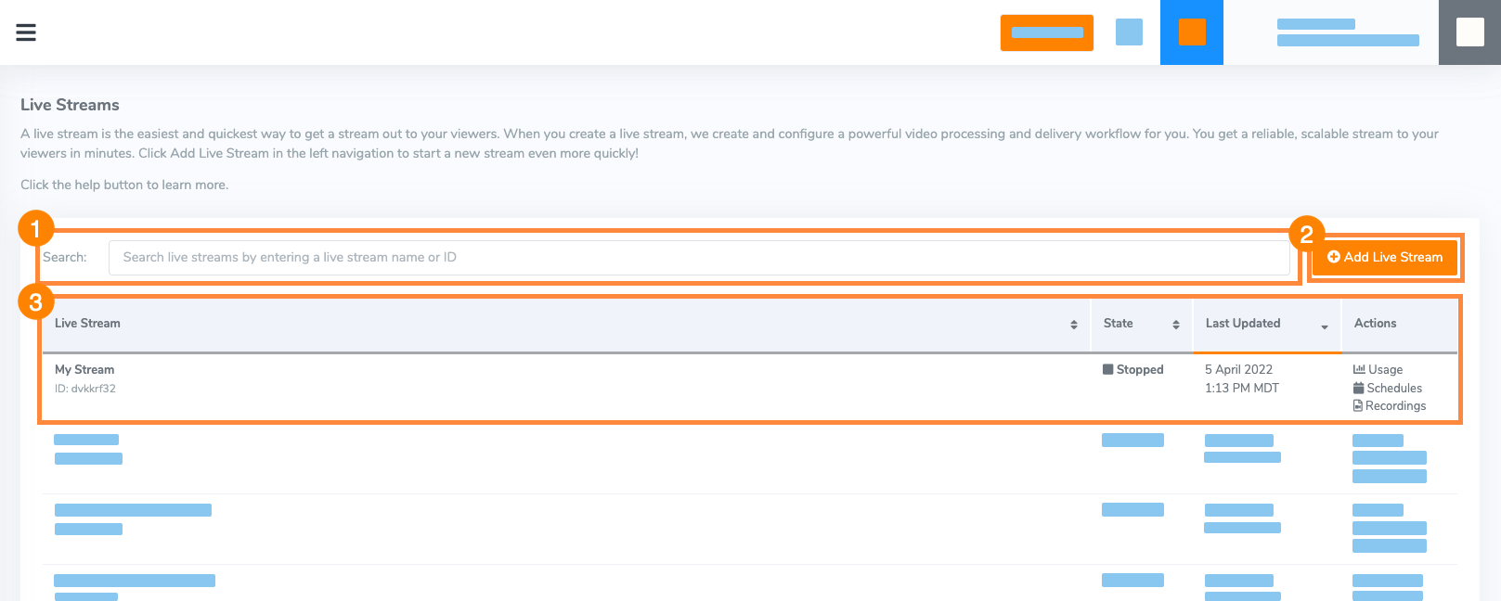The height and width of the screenshot is (601, 1501).
Task: Open the My Stream live stream link
Action: pyautogui.click(x=84, y=369)
